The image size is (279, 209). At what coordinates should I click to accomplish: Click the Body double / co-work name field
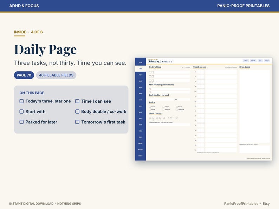point(161,100)
